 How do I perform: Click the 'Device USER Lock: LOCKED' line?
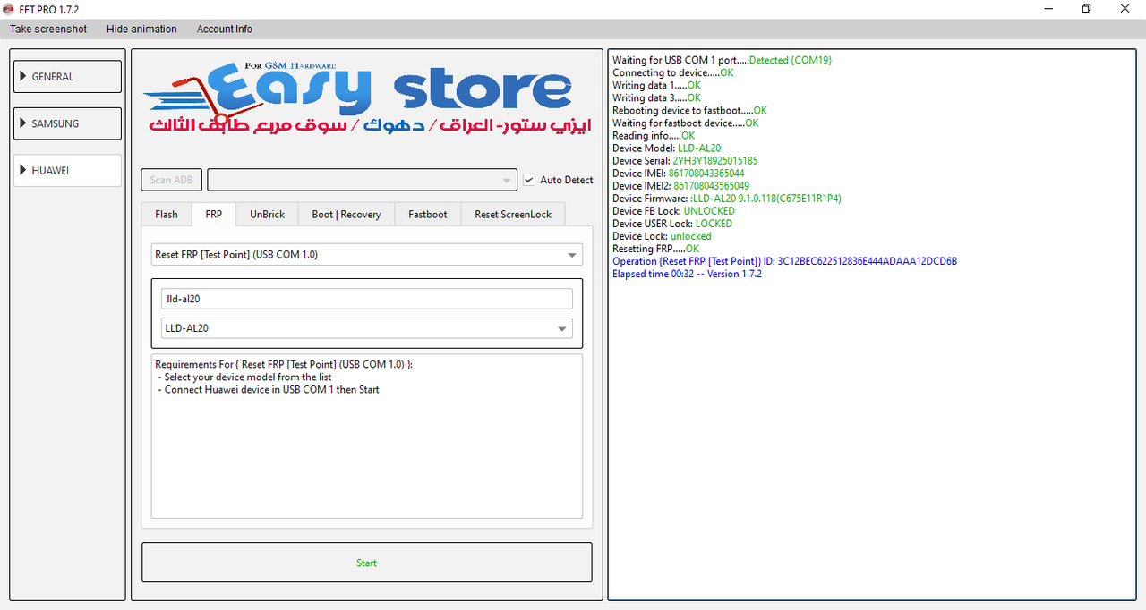pos(672,224)
